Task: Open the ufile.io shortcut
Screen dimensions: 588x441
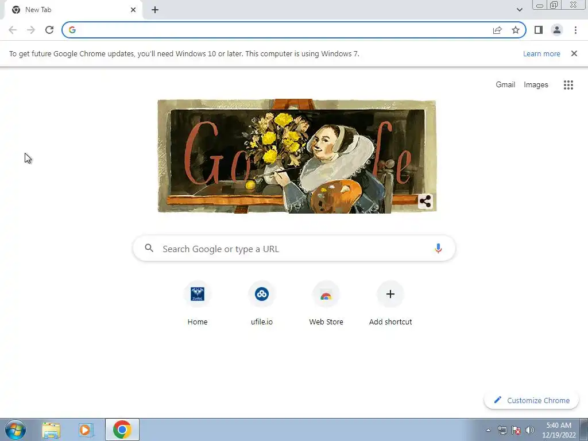Action: coord(262,303)
